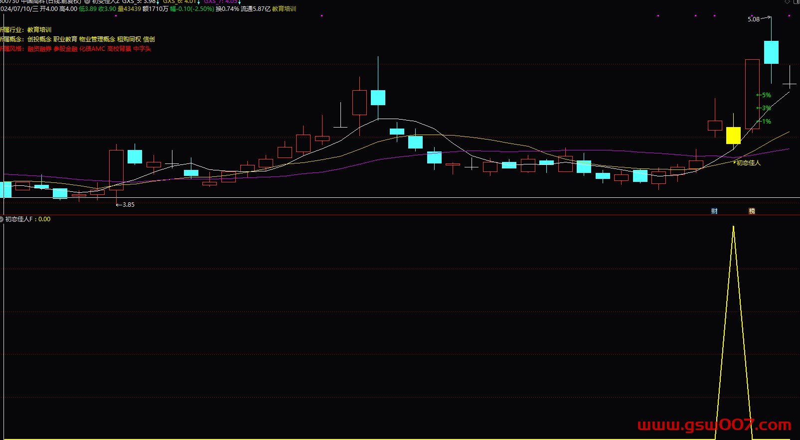Screen dimensions: 800x440
Task: Click the 开4.00 opening price value
Action: (x=49, y=9)
